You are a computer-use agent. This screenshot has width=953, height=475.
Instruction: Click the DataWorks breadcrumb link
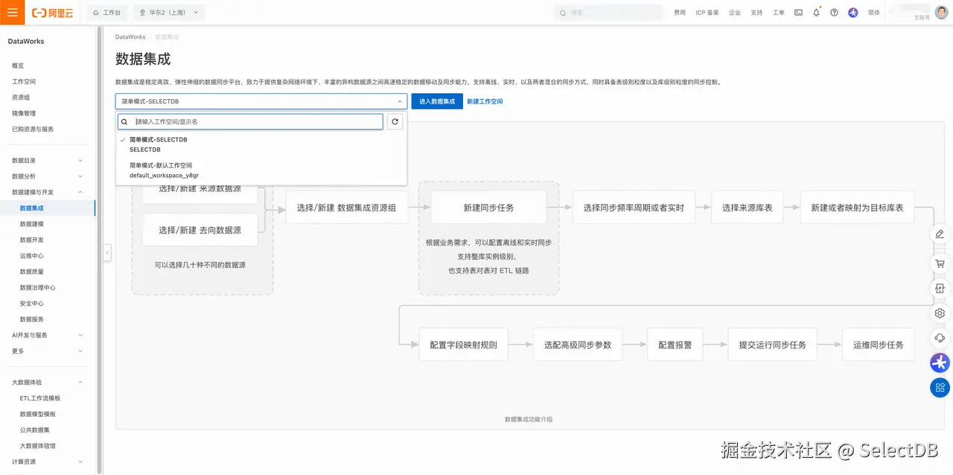point(130,36)
